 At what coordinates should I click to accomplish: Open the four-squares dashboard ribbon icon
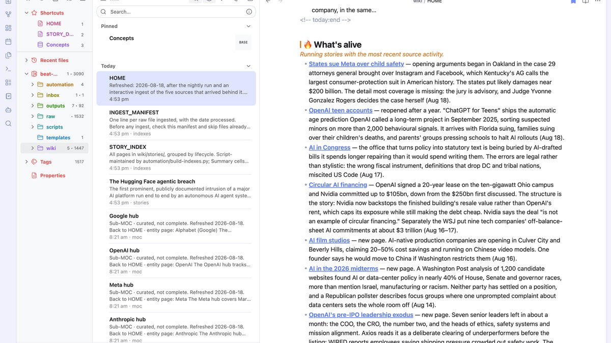(x=8, y=28)
